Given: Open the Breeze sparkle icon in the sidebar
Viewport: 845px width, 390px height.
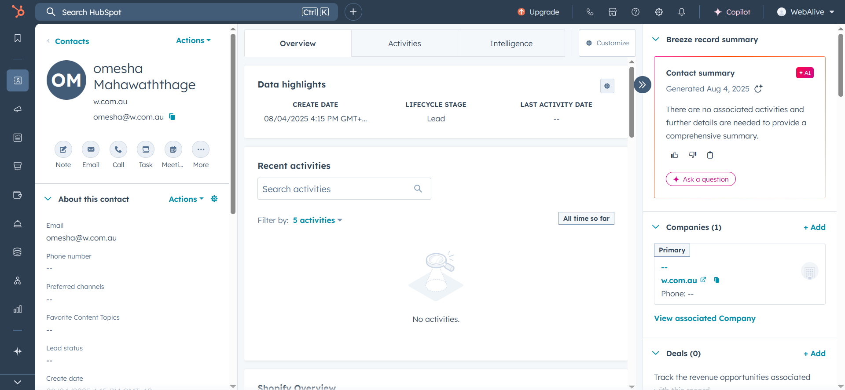Looking at the screenshot, I should [18, 351].
